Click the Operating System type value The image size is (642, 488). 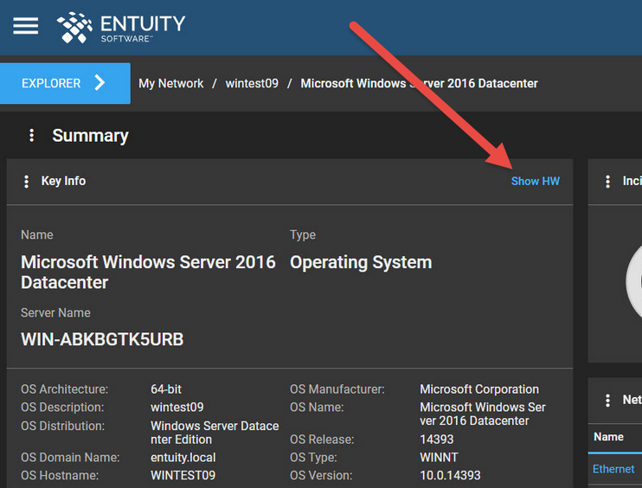tap(361, 262)
